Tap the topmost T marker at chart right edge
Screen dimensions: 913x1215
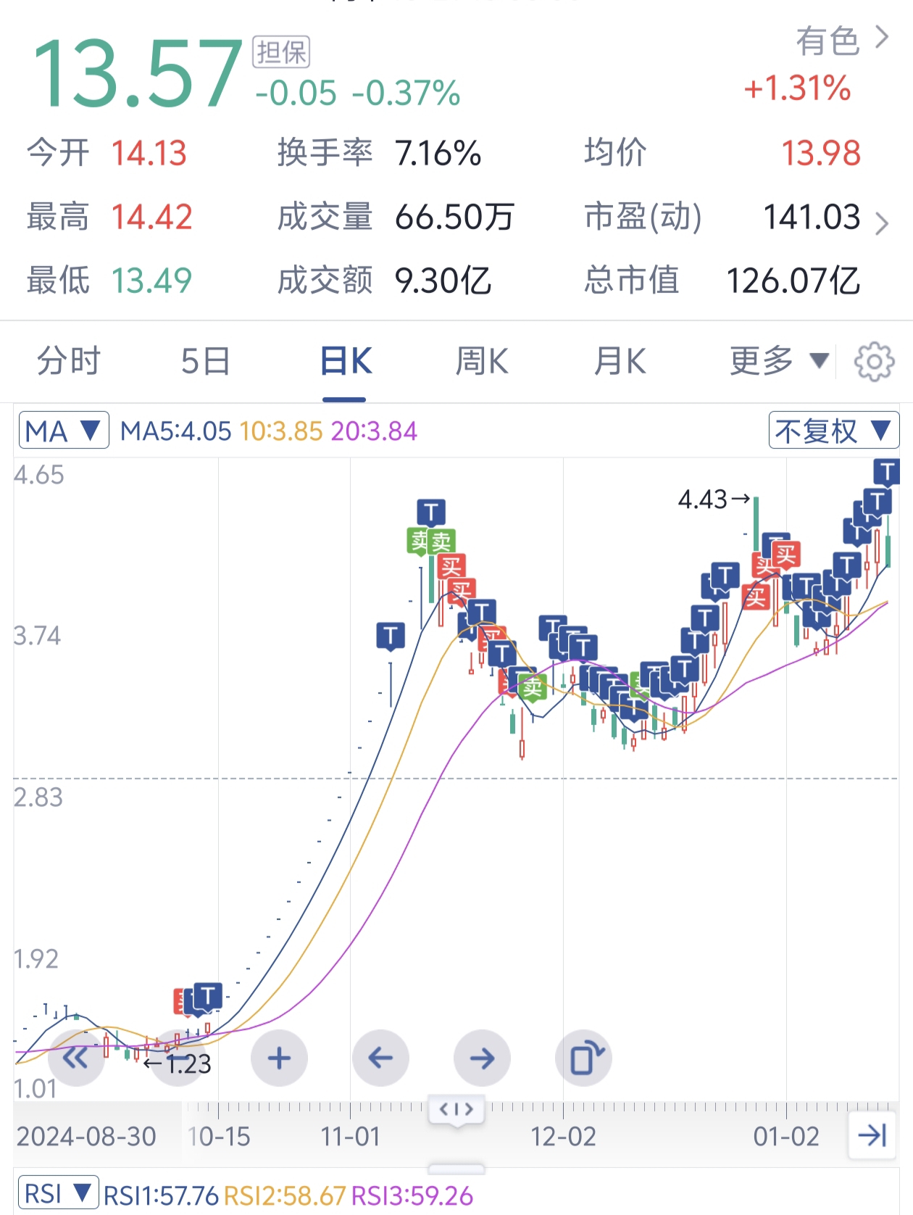[886, 473]
